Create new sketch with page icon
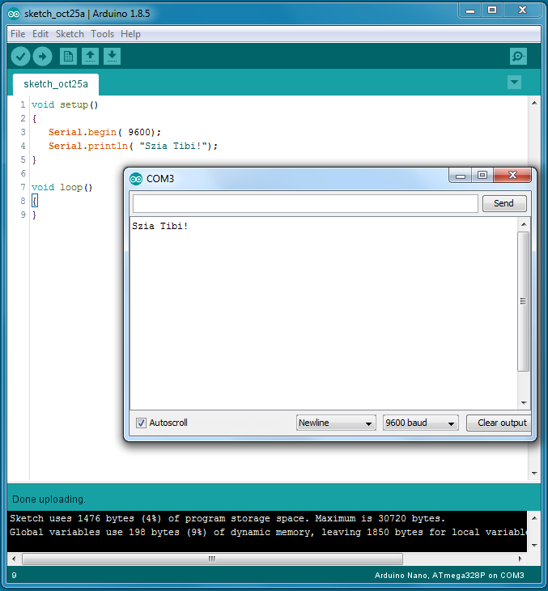This screenshot has width=548, height=591. coord(68,57)
